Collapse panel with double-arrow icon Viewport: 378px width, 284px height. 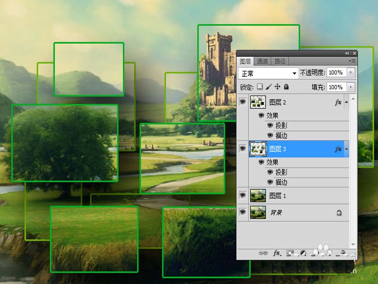(347, 53)
